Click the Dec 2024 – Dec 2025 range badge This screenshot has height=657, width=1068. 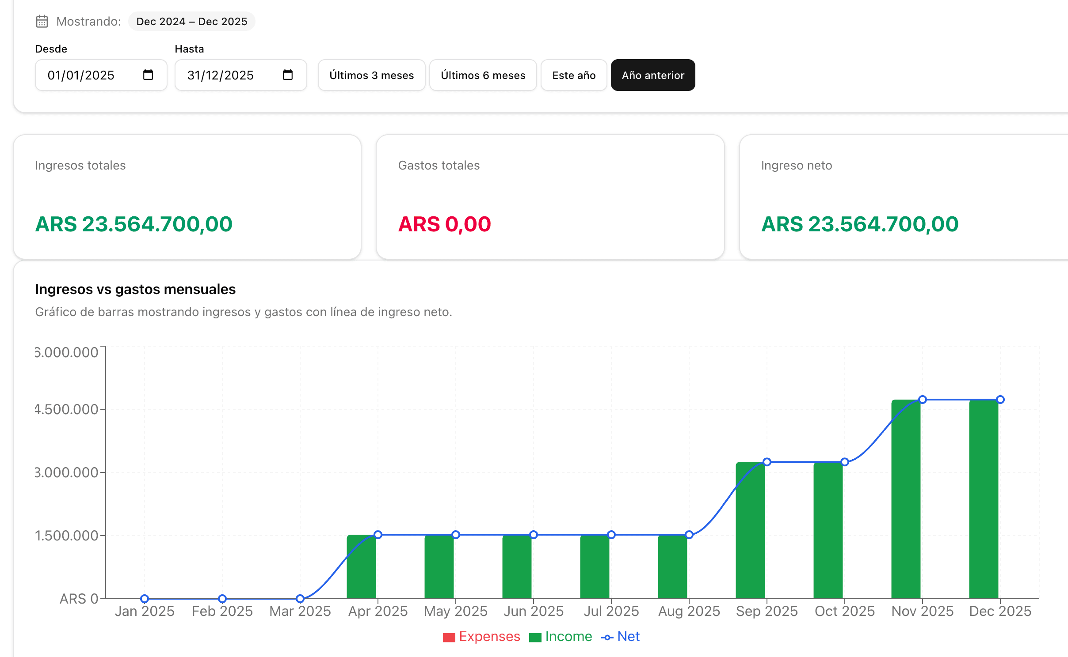coord(192,21)
